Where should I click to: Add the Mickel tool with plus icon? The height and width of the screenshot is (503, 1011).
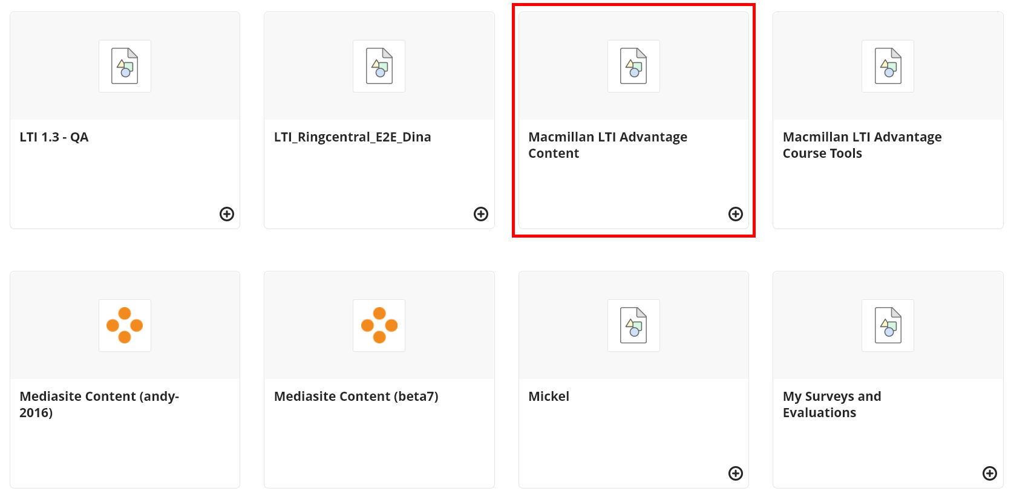coord(736,473)
